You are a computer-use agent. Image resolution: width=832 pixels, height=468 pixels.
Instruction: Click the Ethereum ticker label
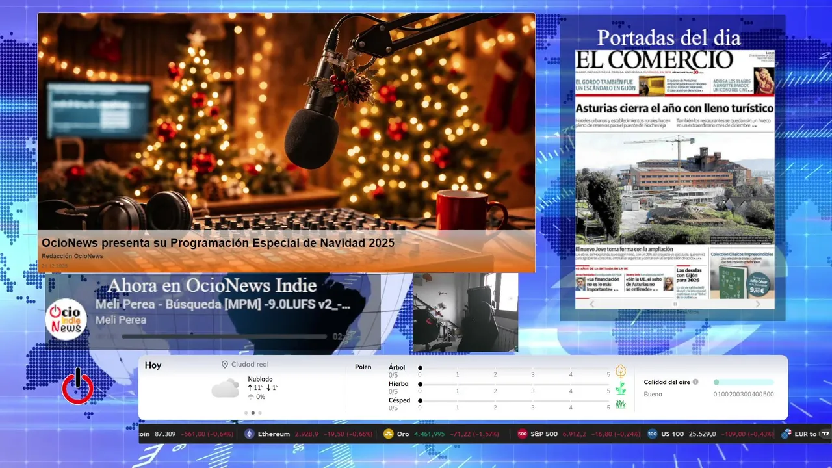pyautogui.click(x=274, y=434)
